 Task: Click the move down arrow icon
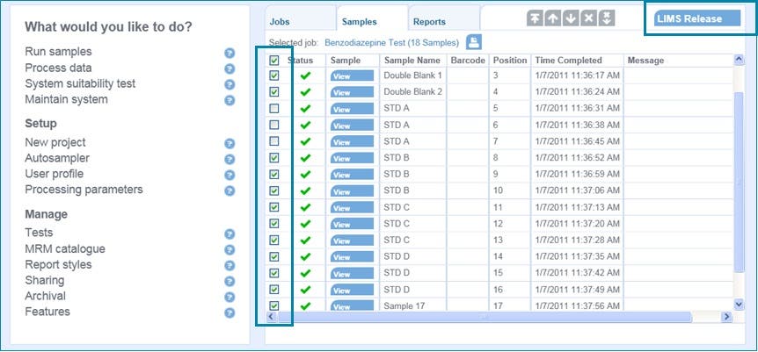[571, 18]
